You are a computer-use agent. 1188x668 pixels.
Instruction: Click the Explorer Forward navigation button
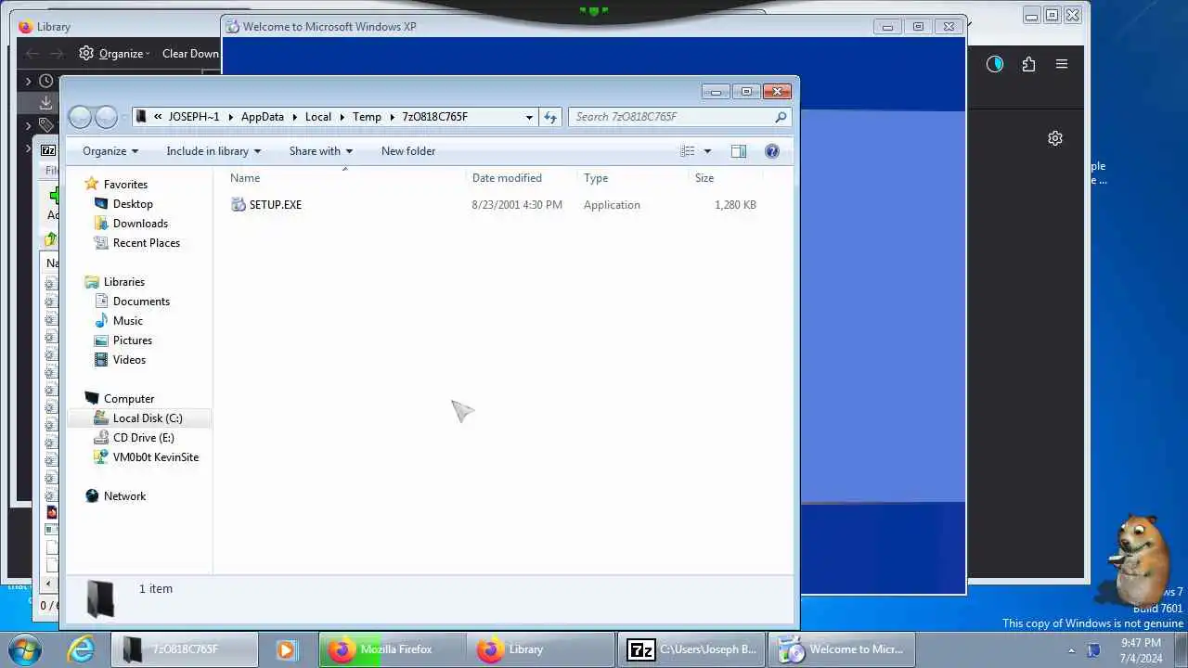(x=106, y=117)
